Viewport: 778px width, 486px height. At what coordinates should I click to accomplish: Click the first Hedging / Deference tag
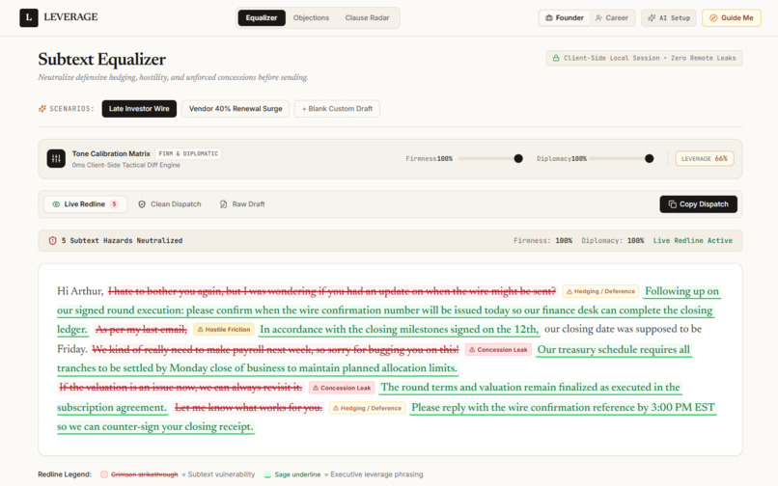point(600,291)
